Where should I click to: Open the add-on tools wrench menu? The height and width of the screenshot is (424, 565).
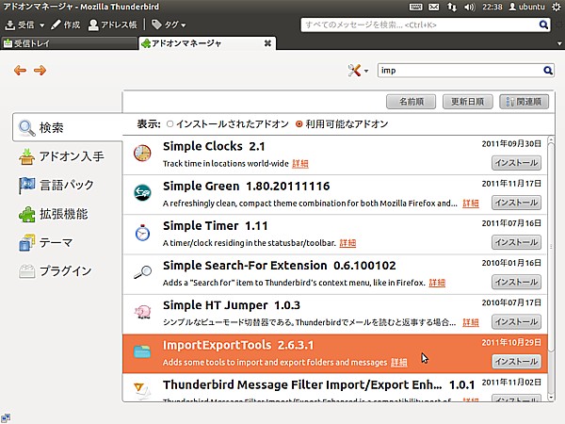(x=358, y=71)
